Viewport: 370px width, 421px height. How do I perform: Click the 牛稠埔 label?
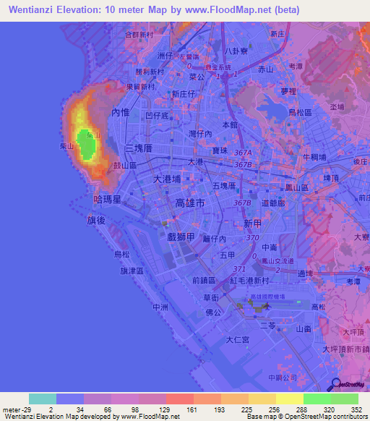point(314,157)
